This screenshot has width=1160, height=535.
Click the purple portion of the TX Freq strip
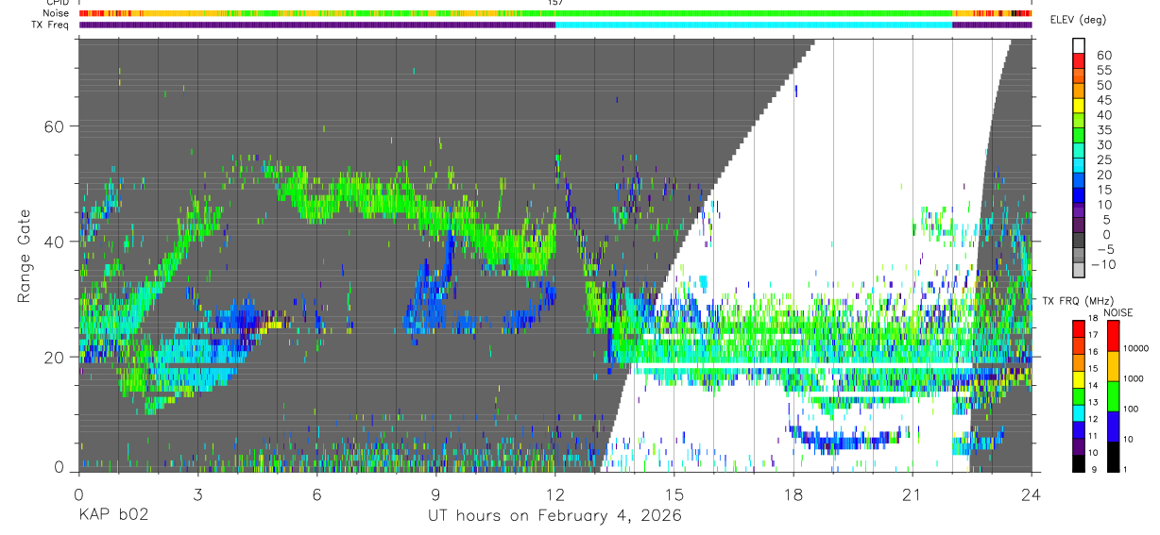click(x=316, y=25)
